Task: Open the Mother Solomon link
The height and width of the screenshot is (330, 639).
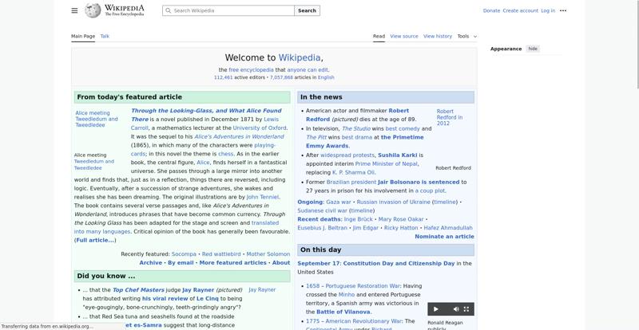Action: coord(268,254)
